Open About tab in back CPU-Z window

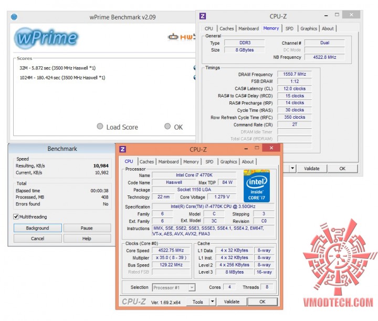328,28
